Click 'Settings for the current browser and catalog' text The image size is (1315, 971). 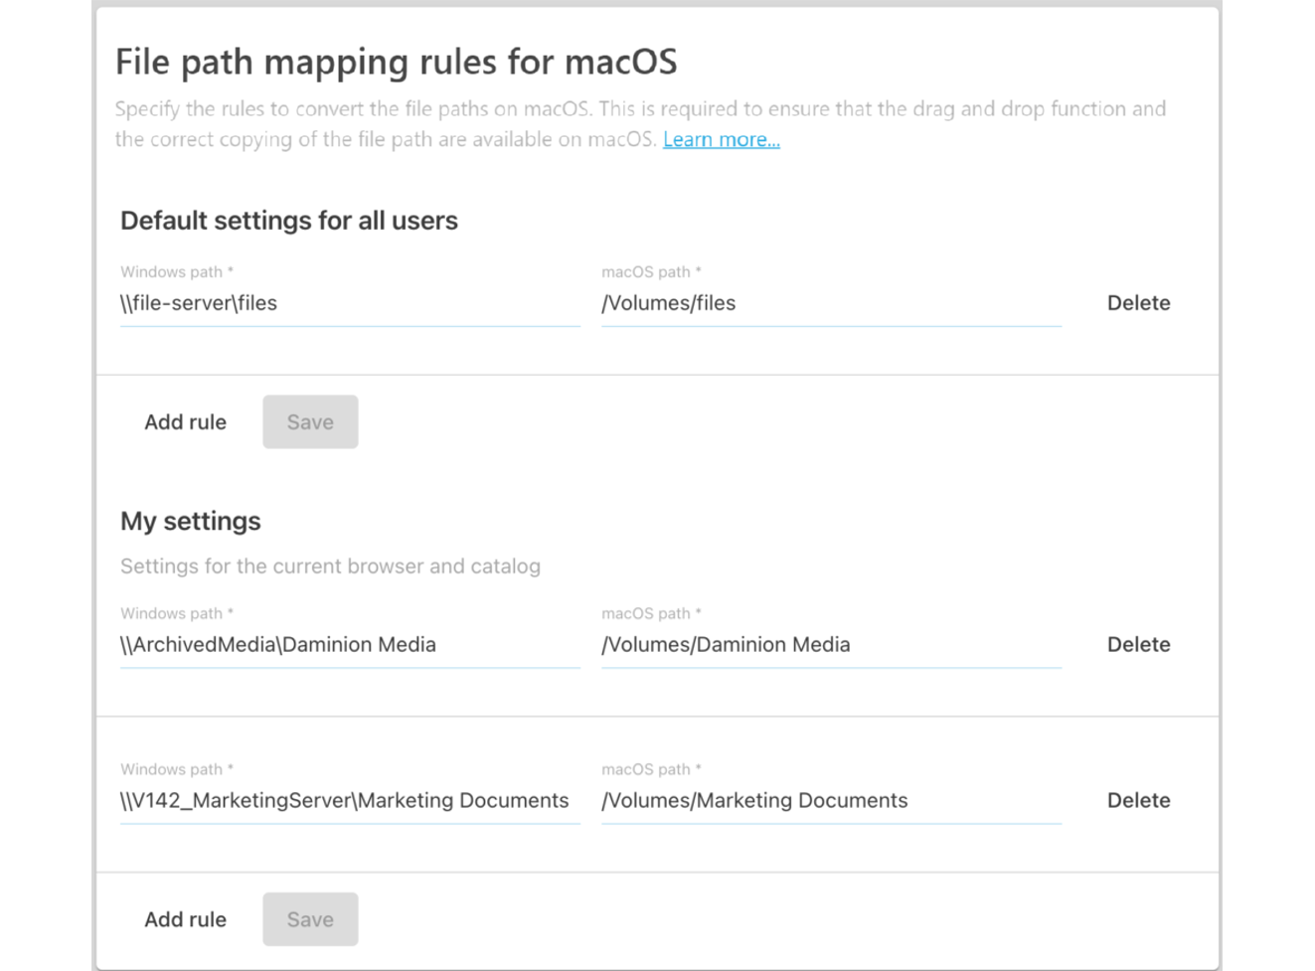click(x=330, y=566)
